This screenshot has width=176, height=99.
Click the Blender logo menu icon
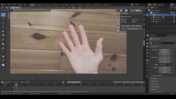pyautogui.click(x=2, y=5)
